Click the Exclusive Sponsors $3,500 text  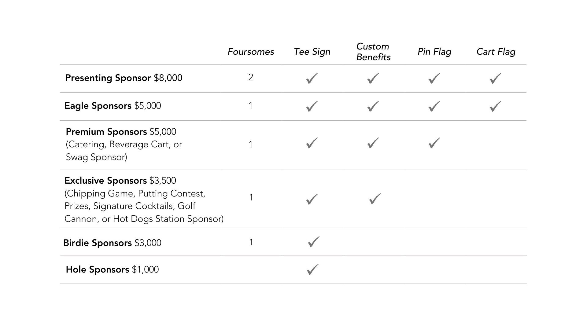tap(120, 181)
